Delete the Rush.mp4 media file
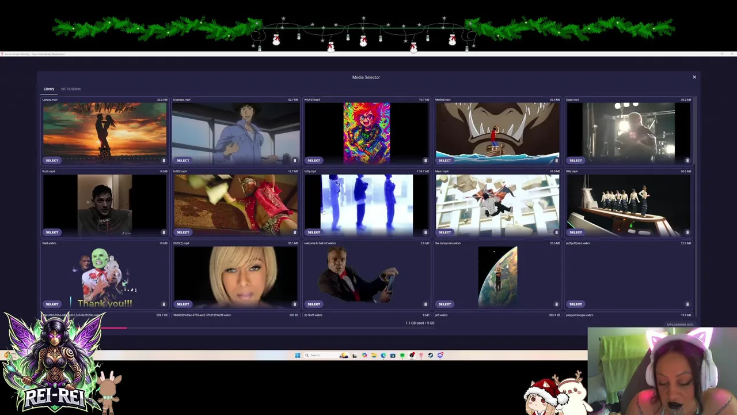Viewport: 737px width, 415px height. (x=164, y=232)
